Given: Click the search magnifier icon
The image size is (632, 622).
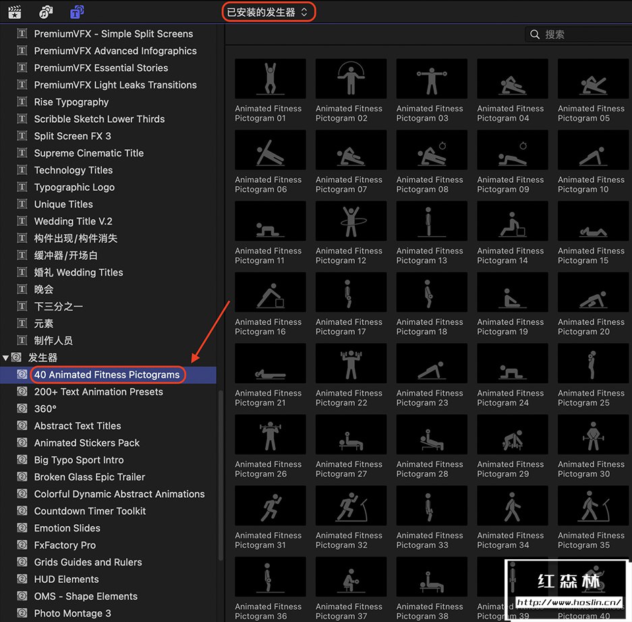Looking at the screenshot, I should point(534,34).
